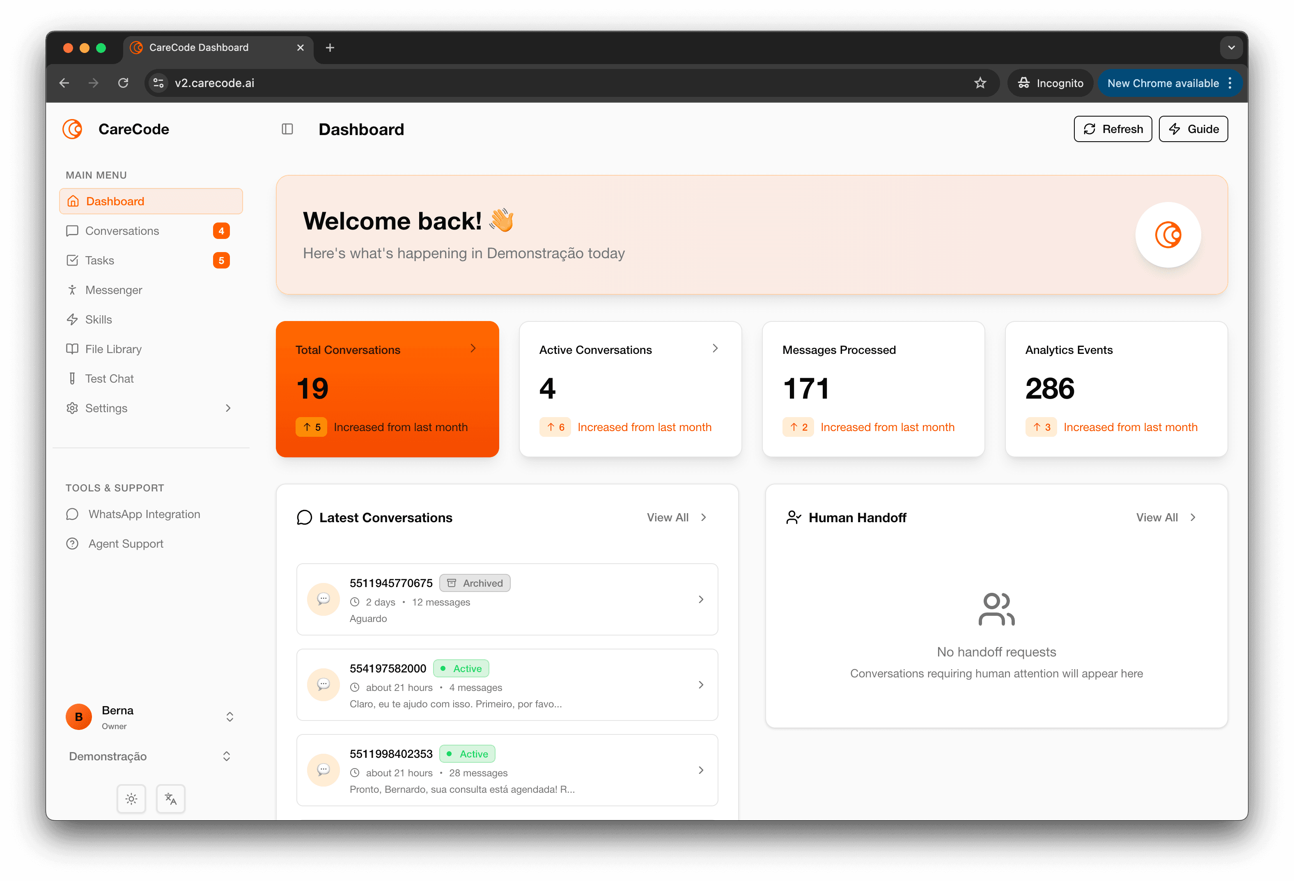
Task: Toggle light mode with the sun icon
Action: [131, 798]
